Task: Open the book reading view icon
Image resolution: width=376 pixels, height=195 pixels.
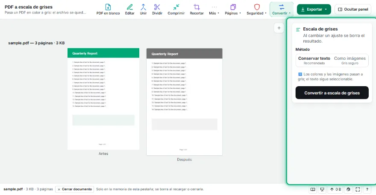Action: point(313,189)
